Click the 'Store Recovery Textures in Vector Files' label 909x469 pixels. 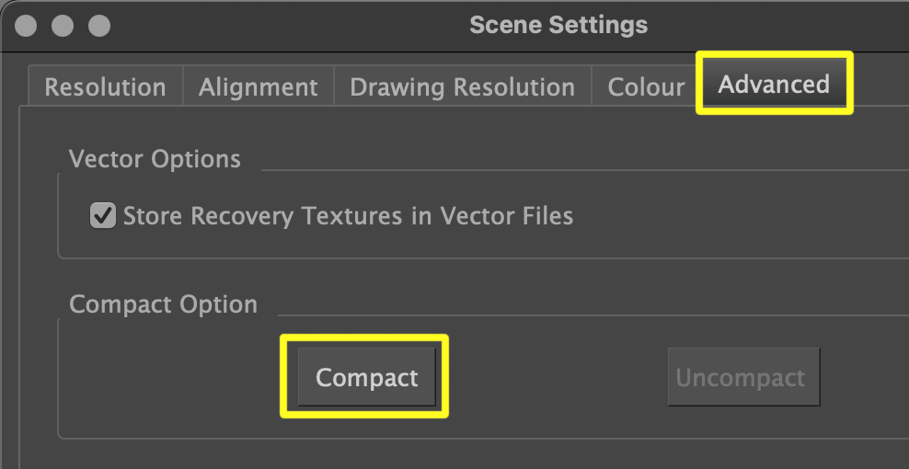[348, 216]
